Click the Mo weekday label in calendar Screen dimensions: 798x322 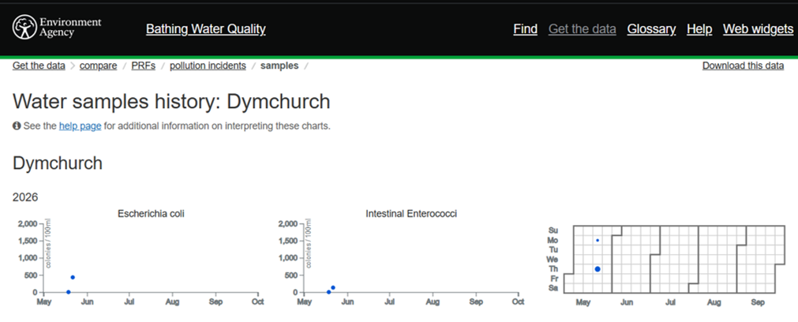click(553, 240)
